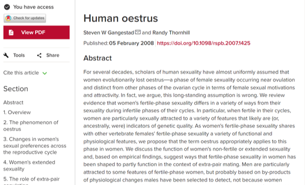The width and height of the screenshot is (305, 185).
Task: Click the Check for updates button
Action: (25, 18)
